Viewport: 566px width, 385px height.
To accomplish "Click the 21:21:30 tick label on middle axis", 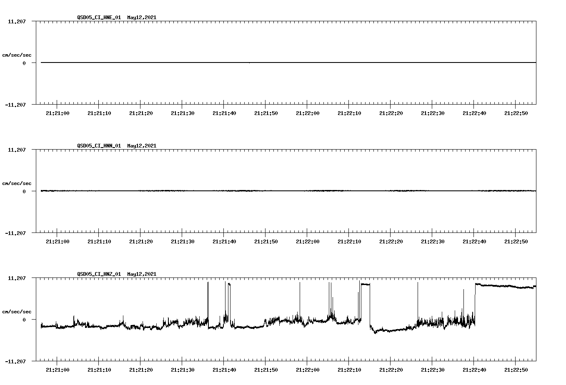I will pyautogui.click(x=182, y=240).
